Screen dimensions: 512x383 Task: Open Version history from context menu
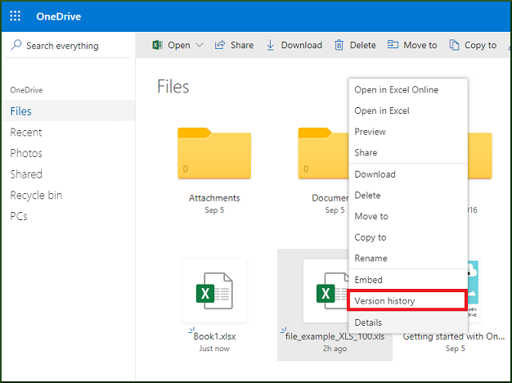pos(408,300)
